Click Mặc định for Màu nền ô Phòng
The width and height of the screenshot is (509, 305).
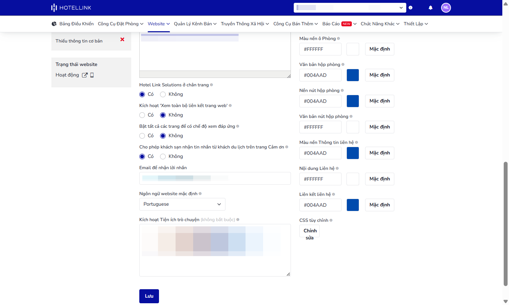tap(380, 49)
